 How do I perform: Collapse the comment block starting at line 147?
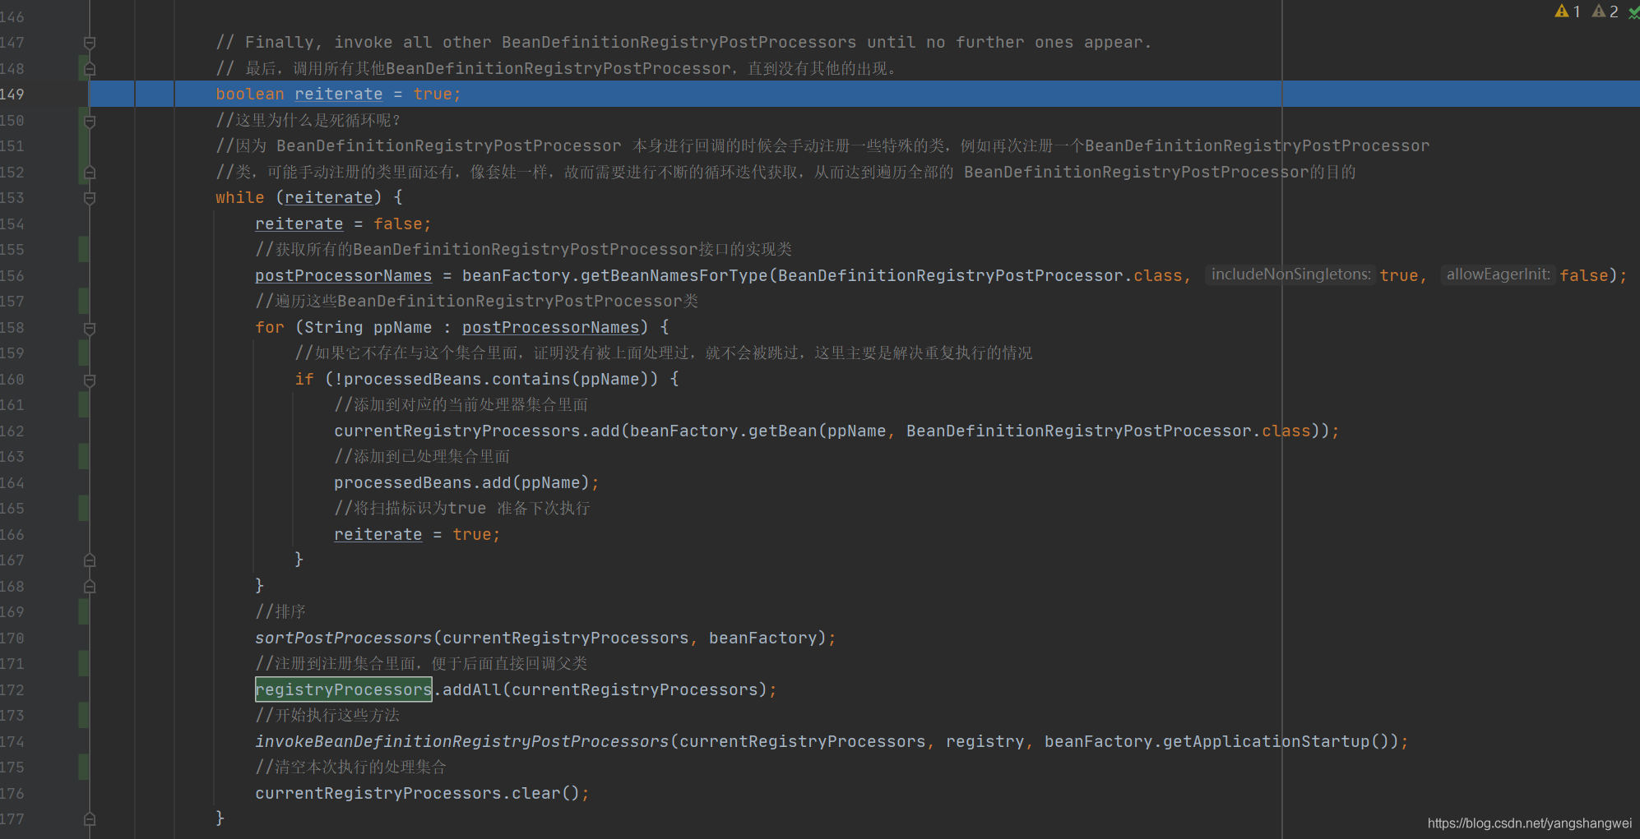tap(90, 43)
